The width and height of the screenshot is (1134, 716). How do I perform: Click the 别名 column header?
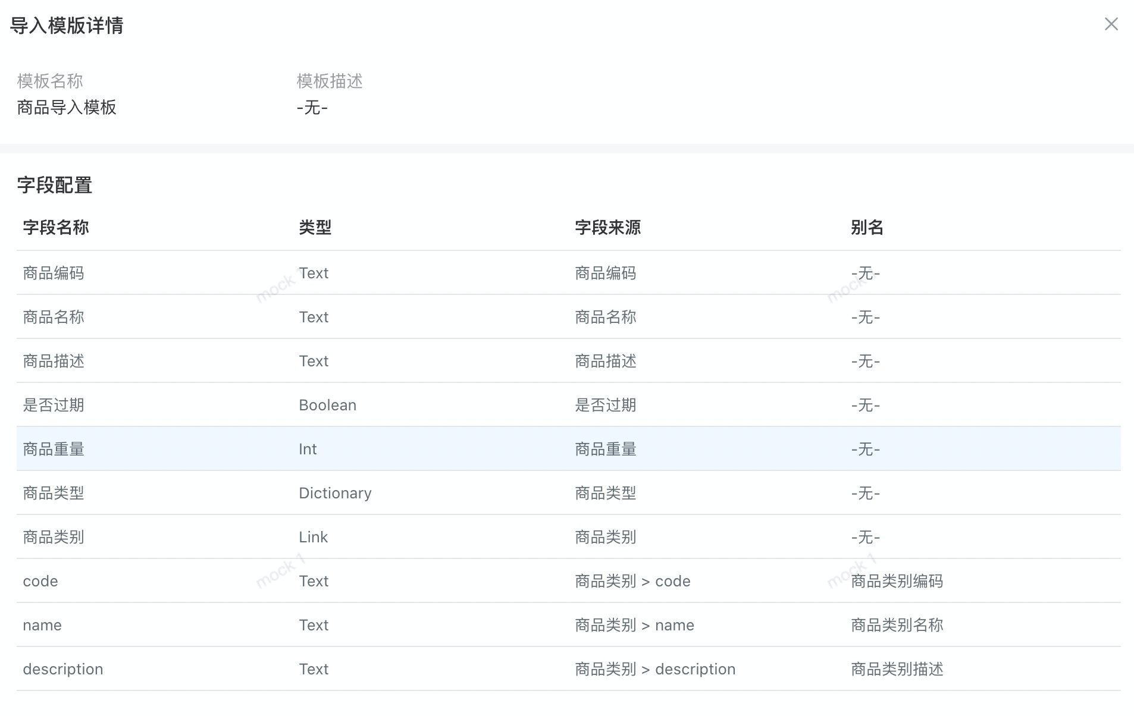pos(867,228)
